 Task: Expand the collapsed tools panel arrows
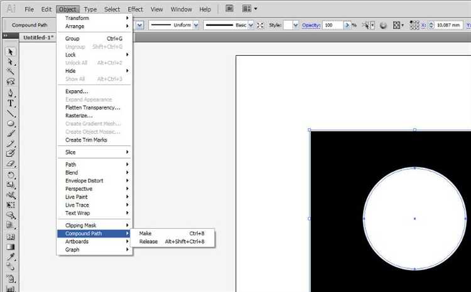(x=6, y=36)
